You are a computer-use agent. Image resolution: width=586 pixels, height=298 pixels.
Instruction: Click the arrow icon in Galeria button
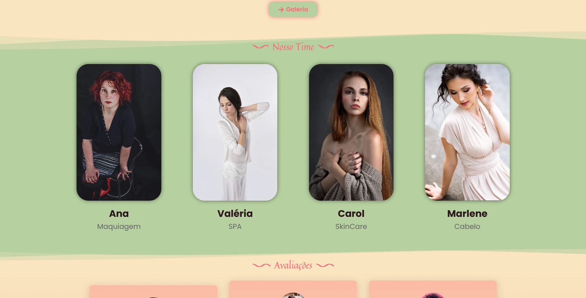pos(281,10)
